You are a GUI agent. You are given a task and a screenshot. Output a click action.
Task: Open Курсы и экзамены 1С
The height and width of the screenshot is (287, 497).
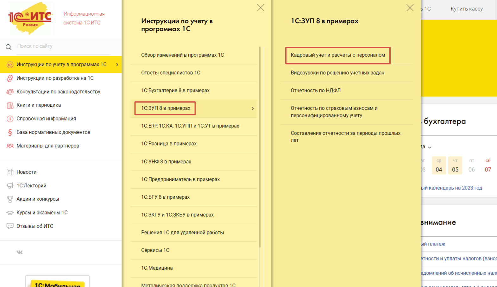[42, 213]
